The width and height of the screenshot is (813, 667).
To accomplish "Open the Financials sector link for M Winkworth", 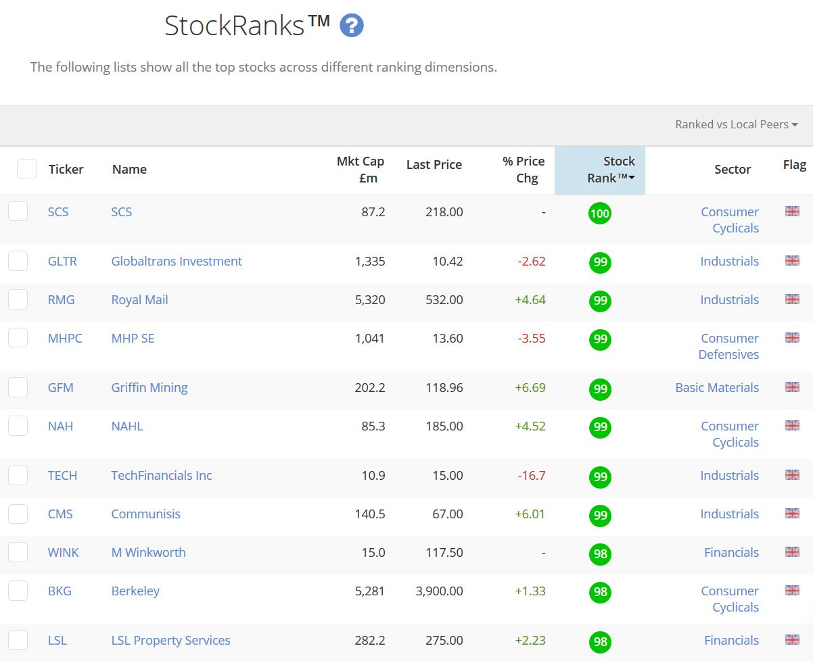I will click(732, 552).
